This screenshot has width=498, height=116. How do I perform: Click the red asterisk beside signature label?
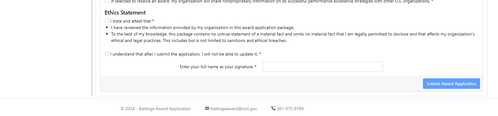[256, 67]
